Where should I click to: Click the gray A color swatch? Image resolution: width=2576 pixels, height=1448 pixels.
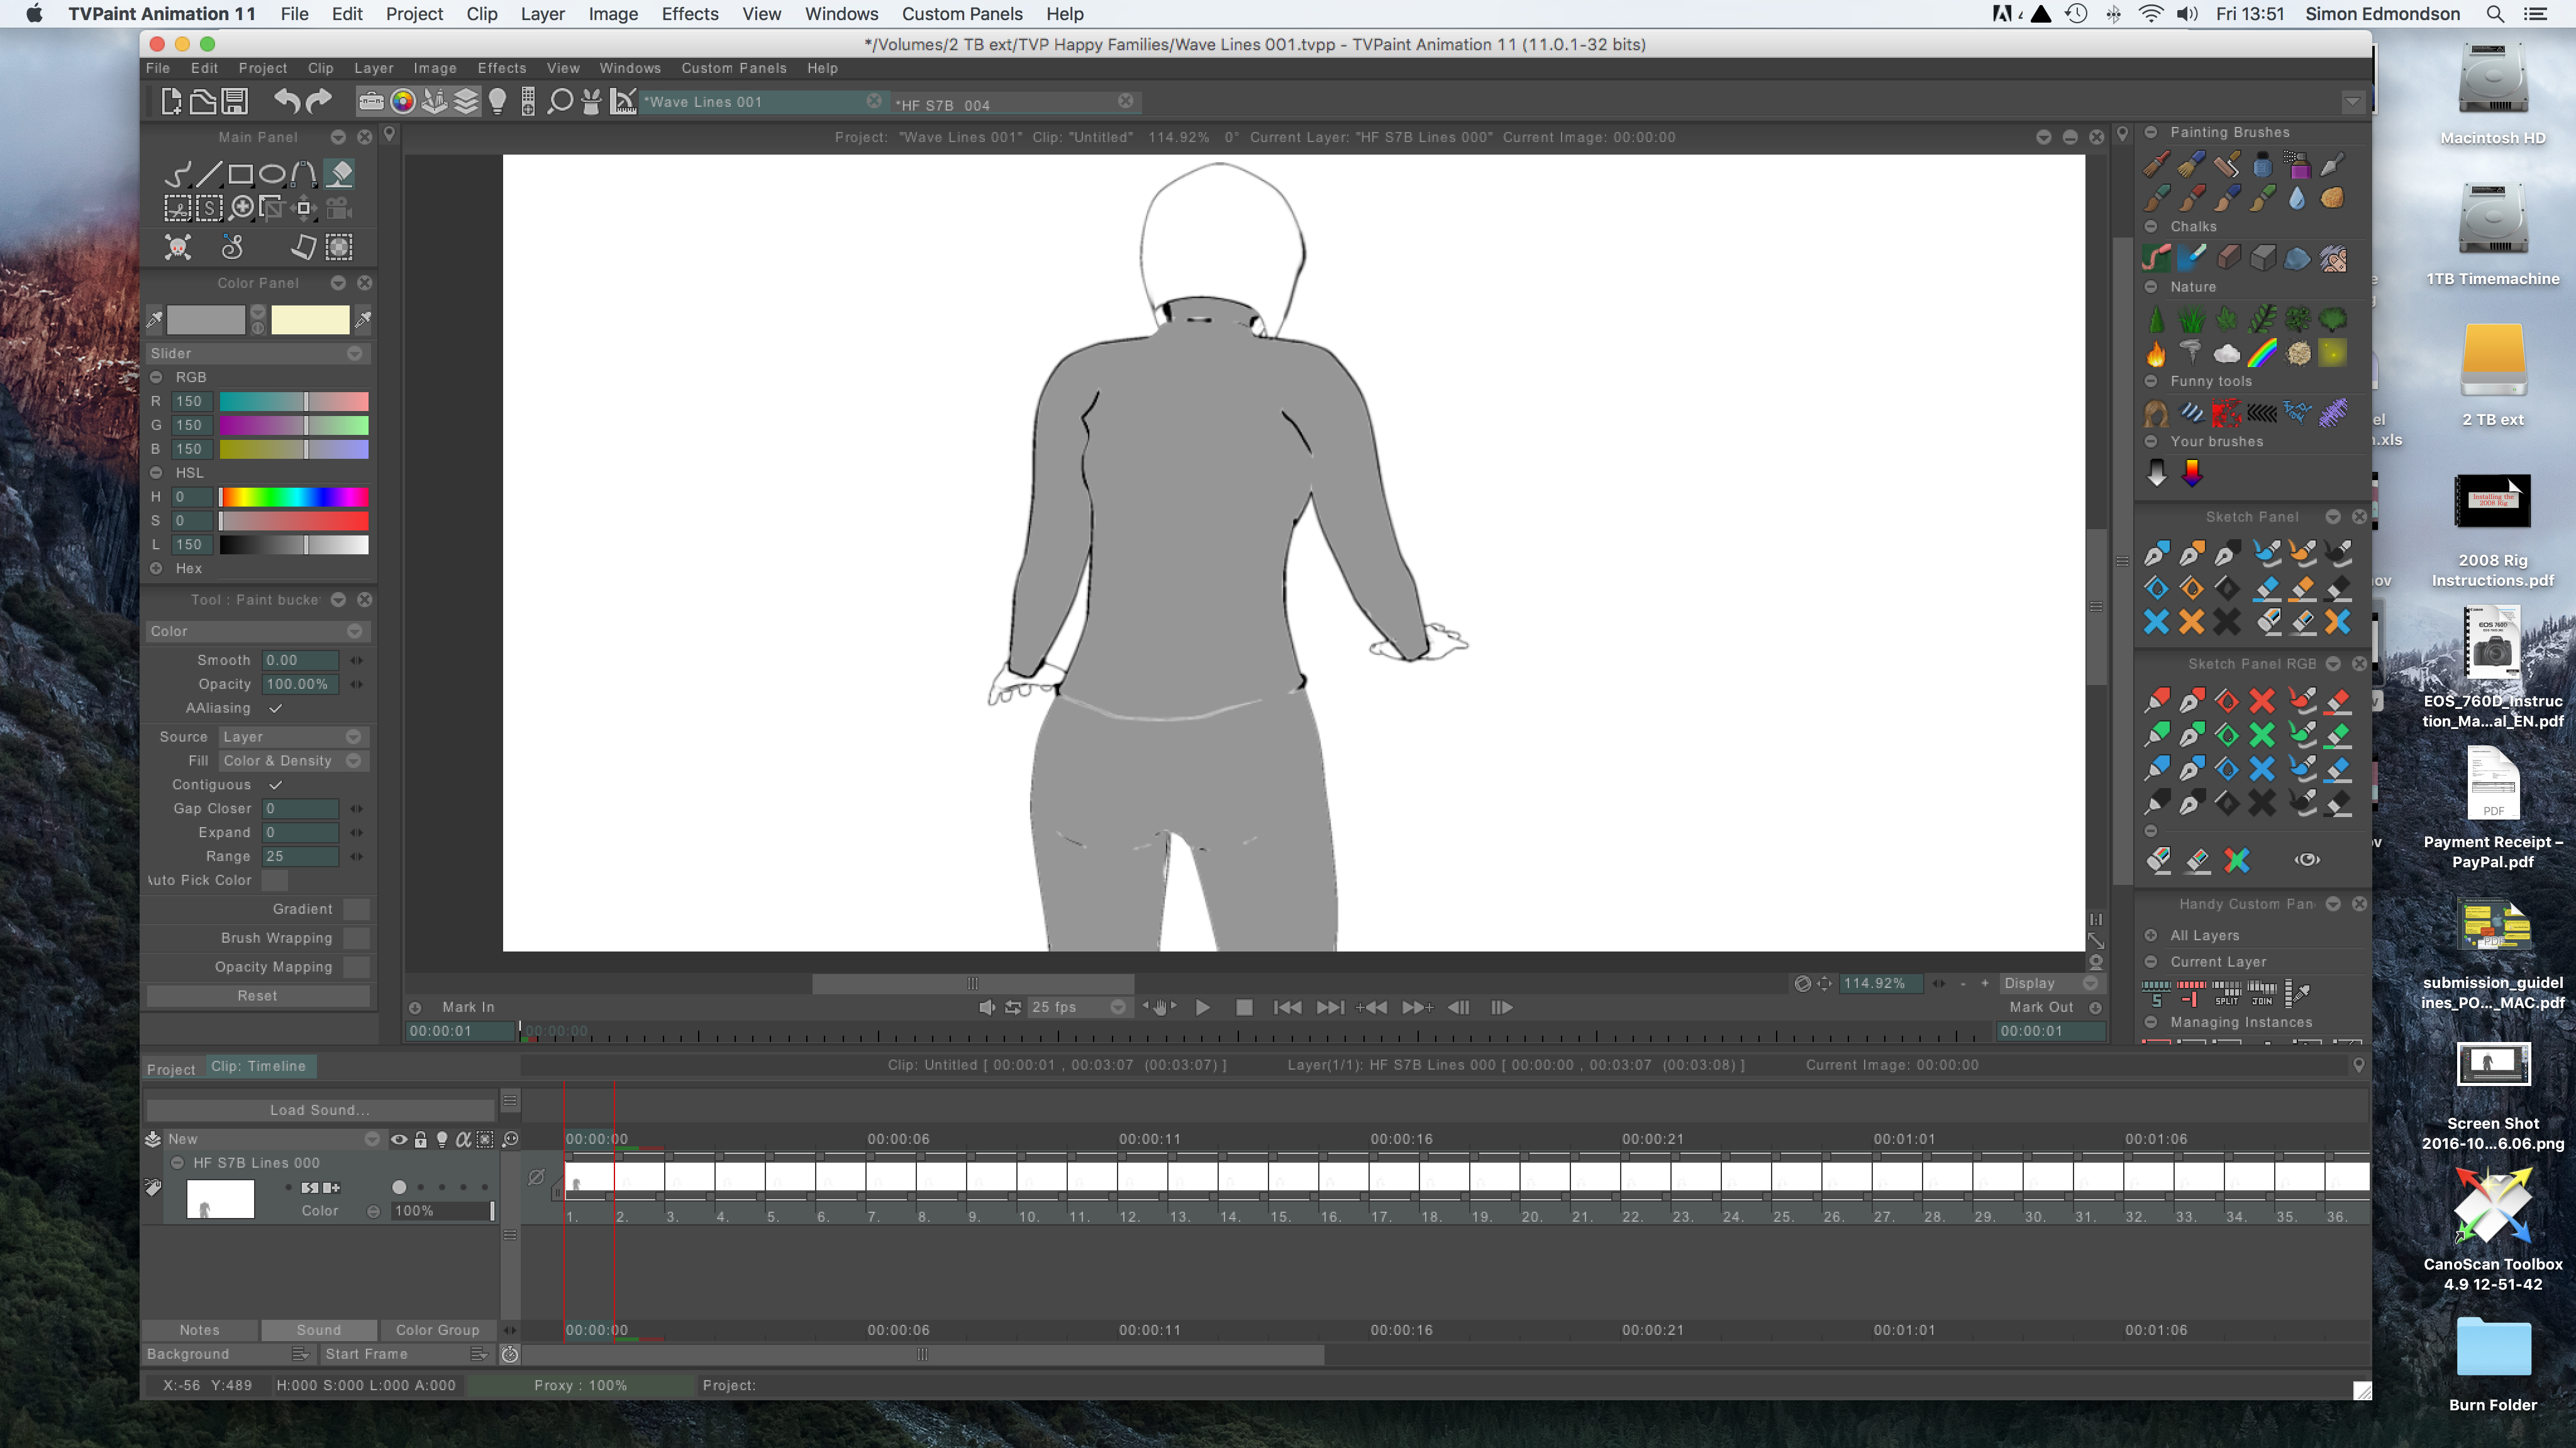coord(205,320)
